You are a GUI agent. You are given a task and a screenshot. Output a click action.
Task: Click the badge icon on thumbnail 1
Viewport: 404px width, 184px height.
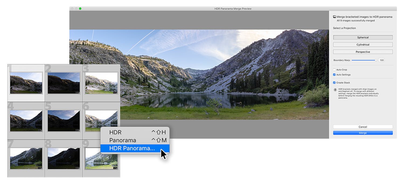(40, 92)
